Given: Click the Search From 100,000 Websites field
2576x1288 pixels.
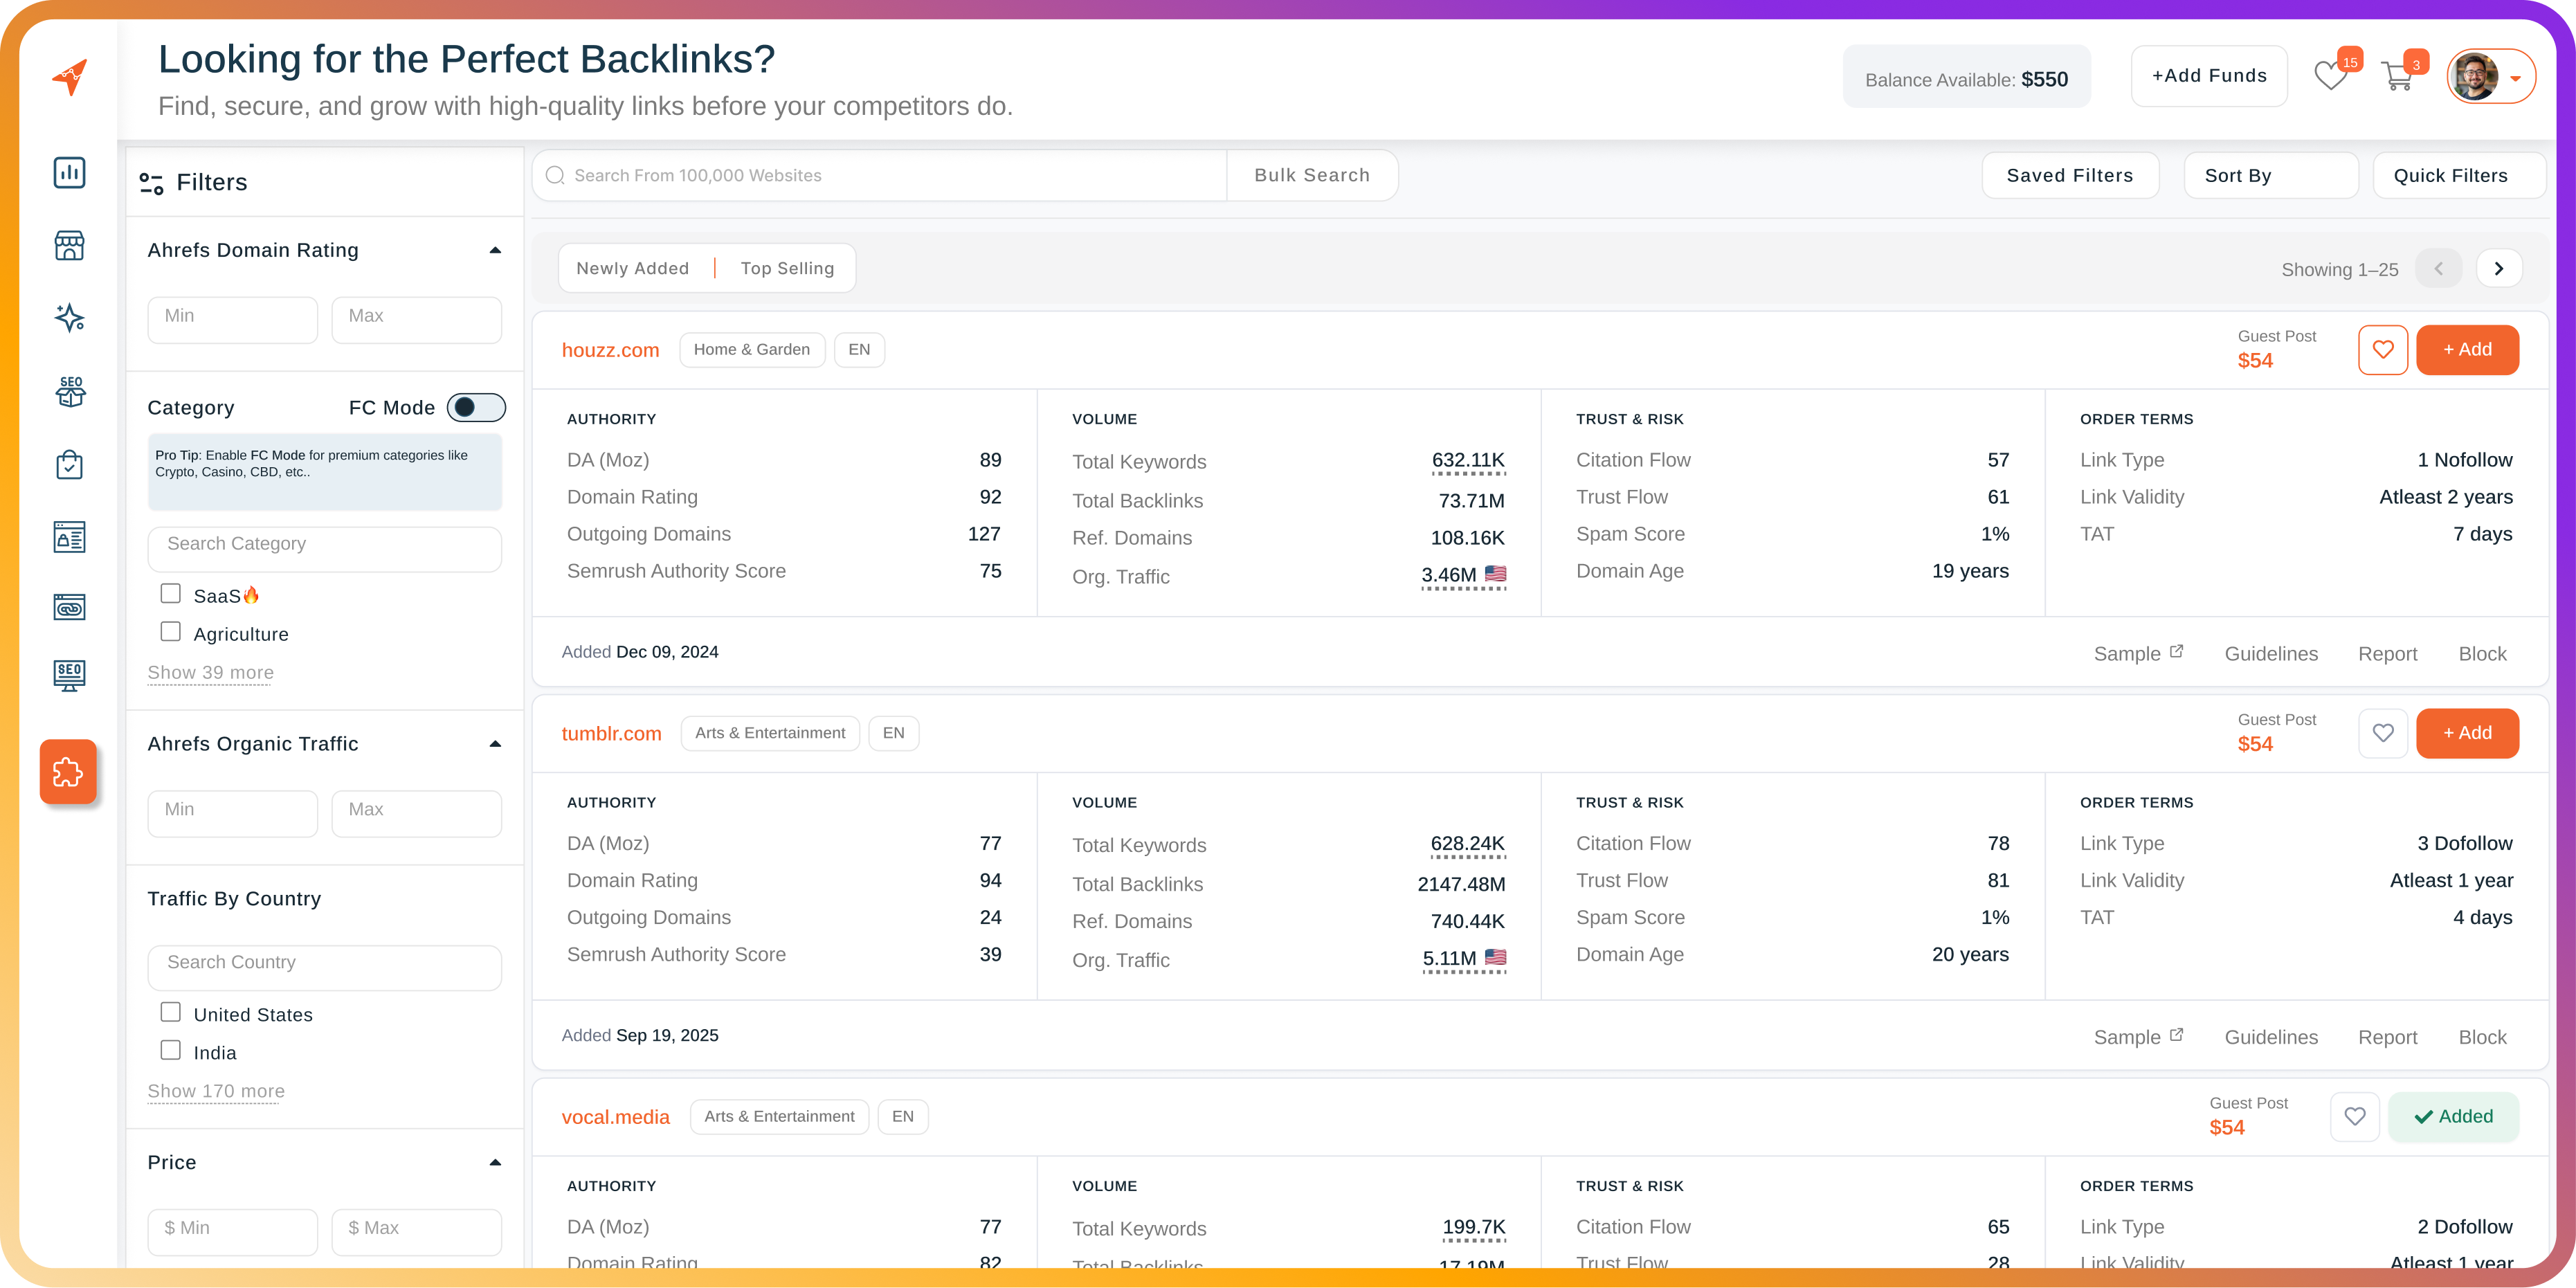Looking at the screenshot, I should pyautogui.click(x=880, y=176).
